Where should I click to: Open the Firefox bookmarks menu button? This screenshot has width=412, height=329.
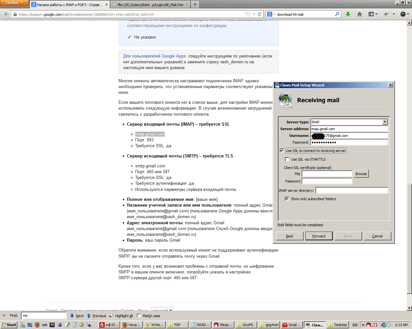(373, 14)
